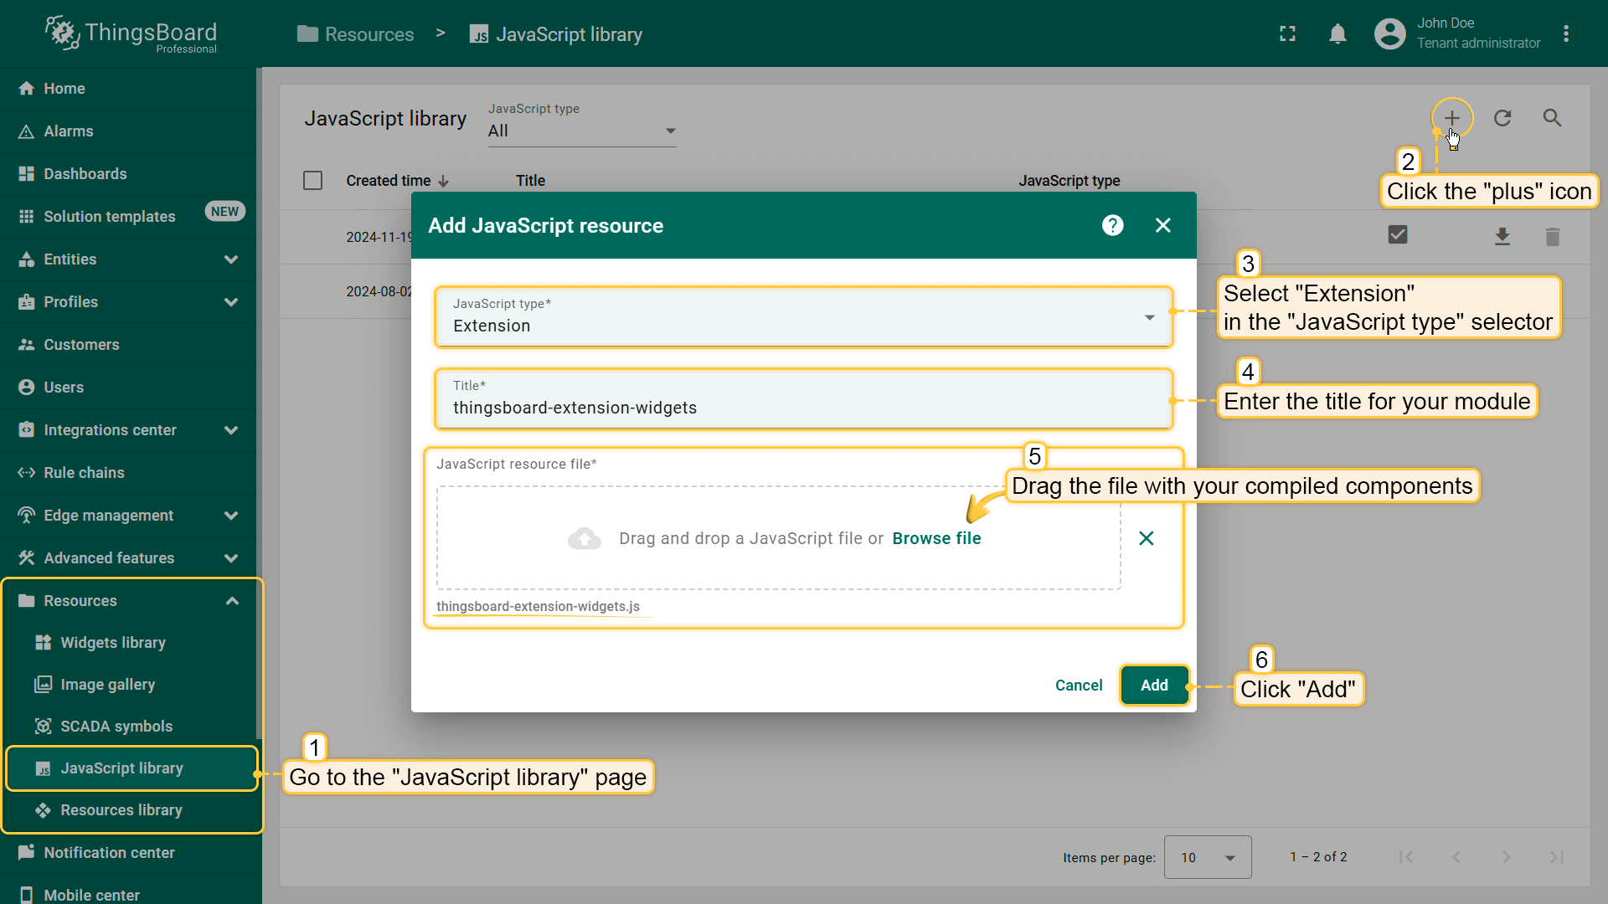Image resolution: width=1608 pixels, height=904 pixels.
Task: Click the Browse file link
Action: click(936, 538)
